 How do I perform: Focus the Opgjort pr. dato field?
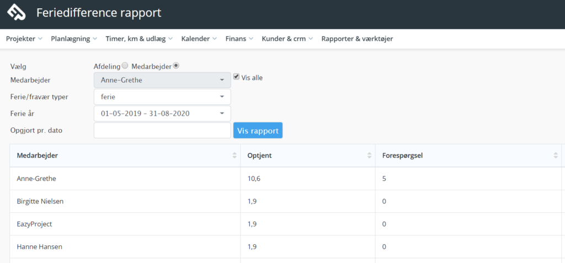pos(162,131)
